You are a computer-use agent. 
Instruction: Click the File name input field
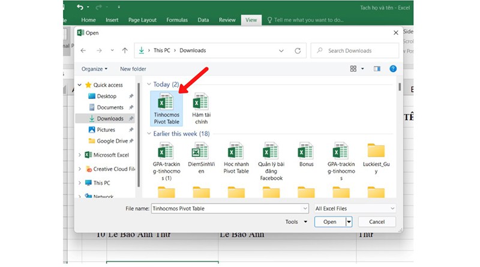[x=227, y=209]
